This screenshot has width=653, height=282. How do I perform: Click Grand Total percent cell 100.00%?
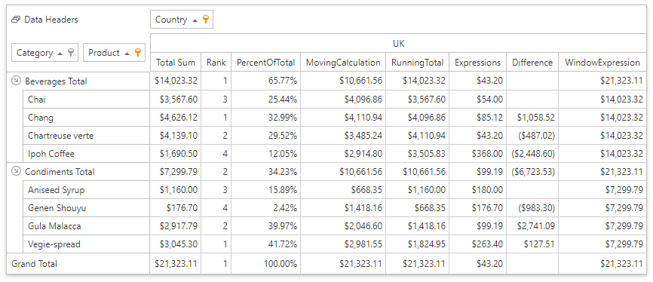click(x=265, y=264)
